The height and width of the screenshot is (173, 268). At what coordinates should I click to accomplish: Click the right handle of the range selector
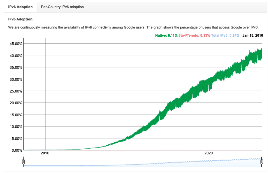261,162
